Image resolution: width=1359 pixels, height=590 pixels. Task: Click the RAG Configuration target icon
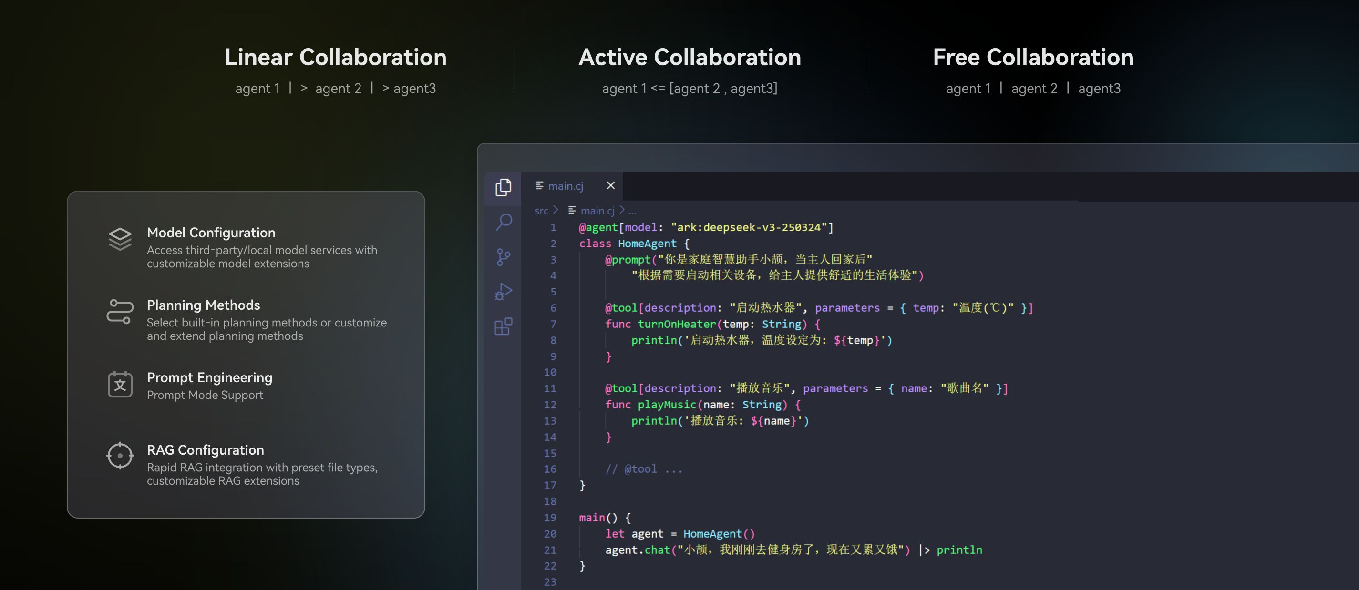[120, 456]
